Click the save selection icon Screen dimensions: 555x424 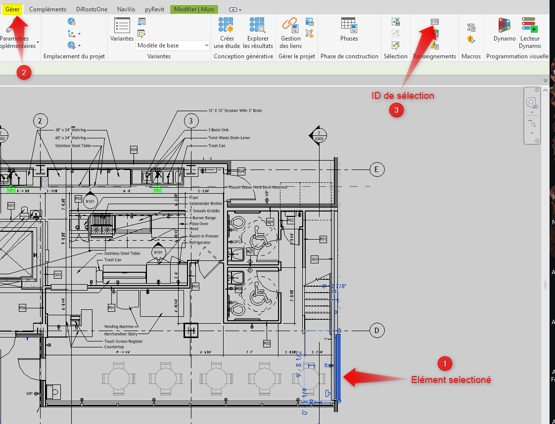click(x=395, y=22)
